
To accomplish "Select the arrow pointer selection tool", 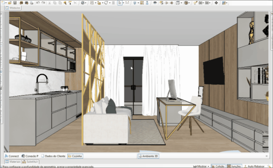I will click(120, 3).
